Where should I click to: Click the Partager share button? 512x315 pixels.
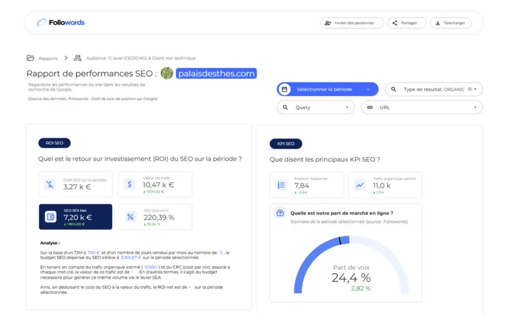(407, 23)
